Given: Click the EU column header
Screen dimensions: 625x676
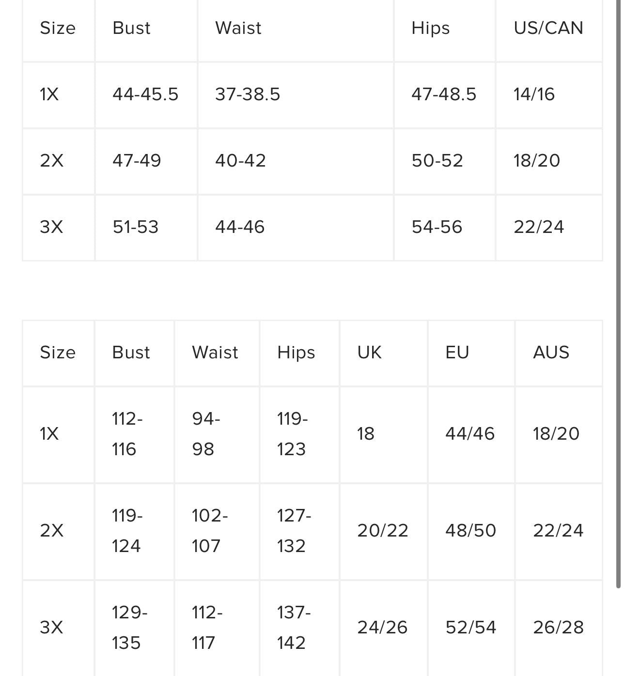Looking at the screenshot, I should (457, 353).
